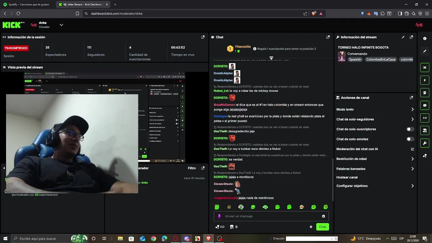
Task: Expand Restricción de edad options
Action: (x=412, y=159)
